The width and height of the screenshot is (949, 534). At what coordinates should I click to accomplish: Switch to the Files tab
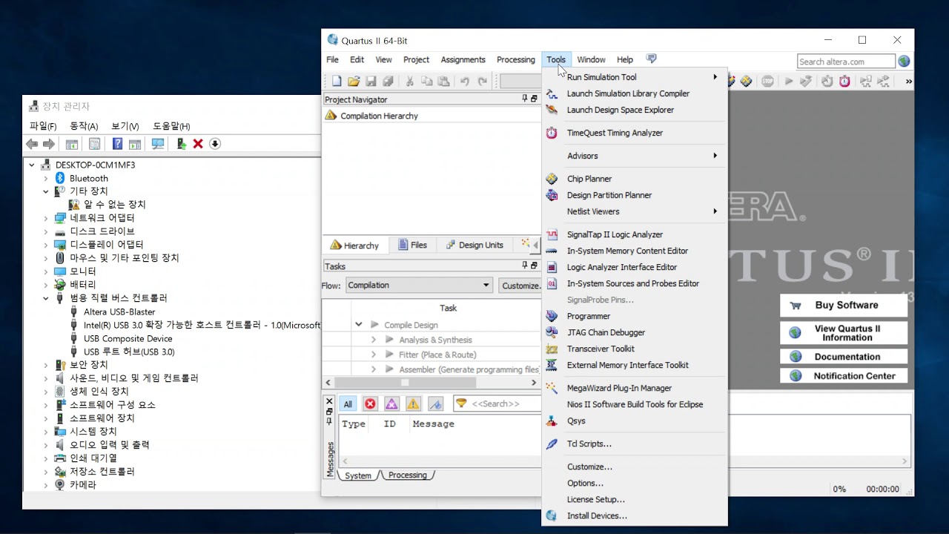pos(412,245)
